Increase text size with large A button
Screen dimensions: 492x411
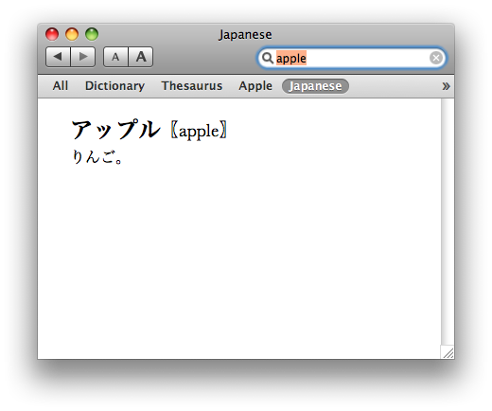pos(141,57)
